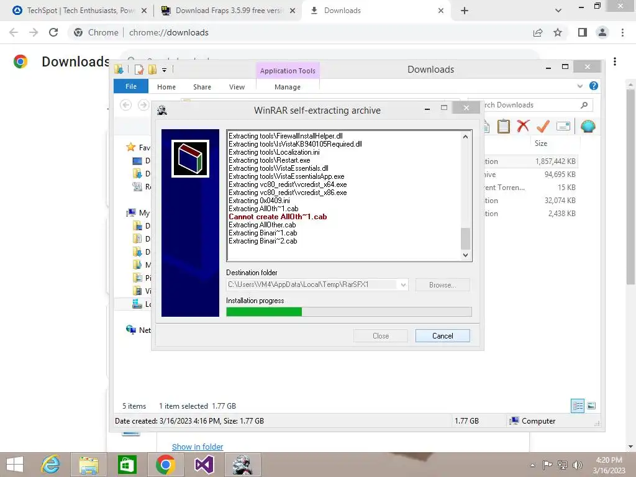Open the File tab in Explorer

[x=131, y=86]
